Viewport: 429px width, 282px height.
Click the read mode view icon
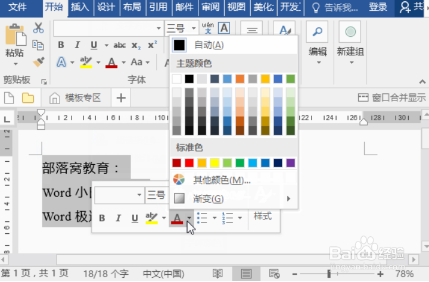218,273
